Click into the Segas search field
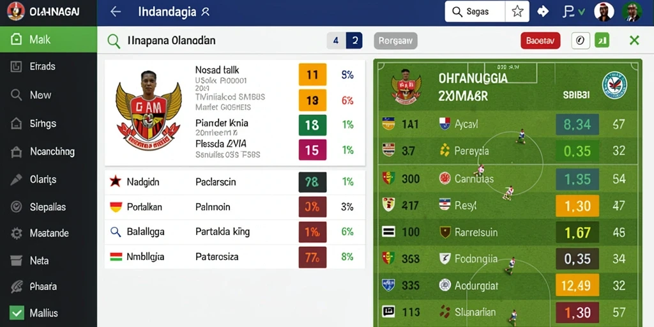The image size is (654, 327). tap(475, 11)
